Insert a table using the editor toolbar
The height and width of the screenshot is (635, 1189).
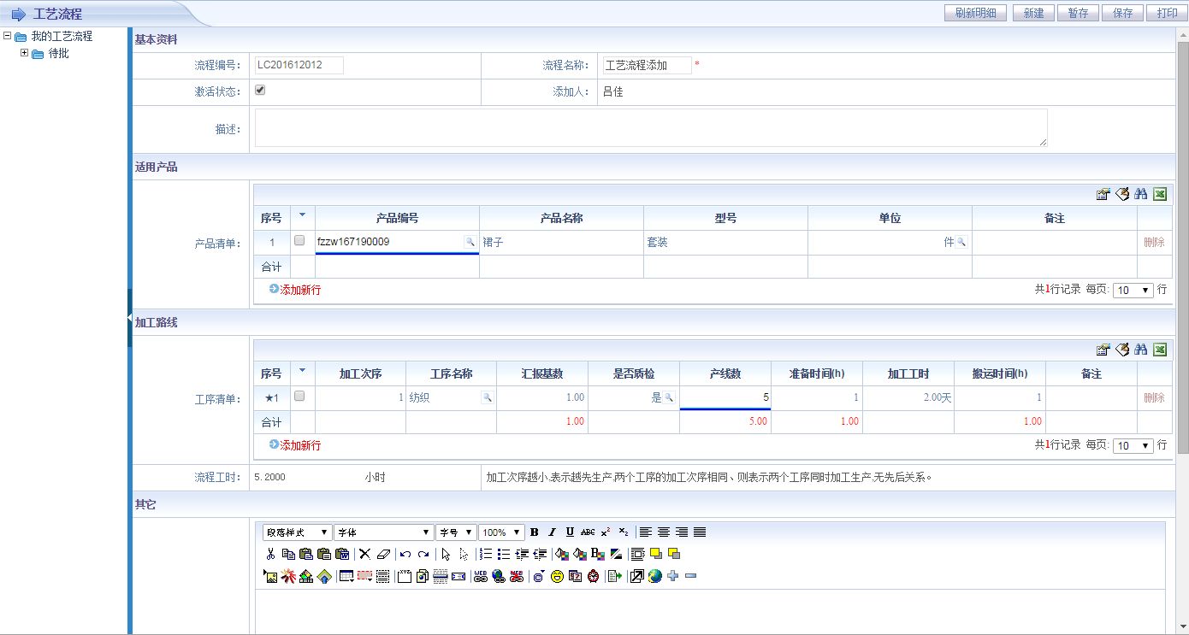tap(346, 575)
